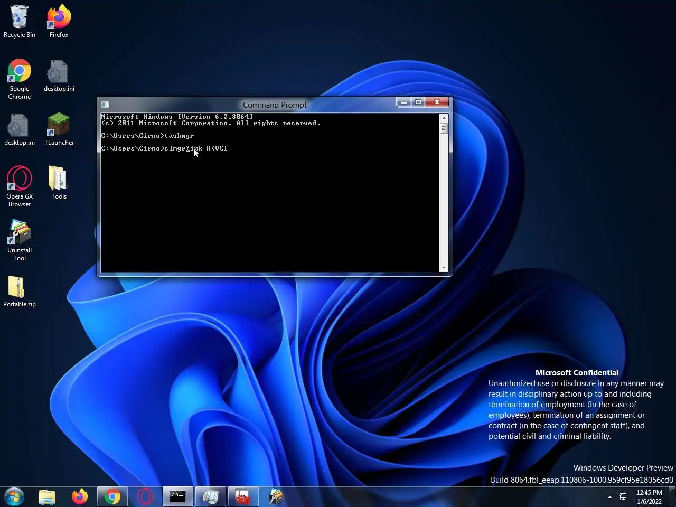Maximize the Command Prompt window

tap(418, 102)
